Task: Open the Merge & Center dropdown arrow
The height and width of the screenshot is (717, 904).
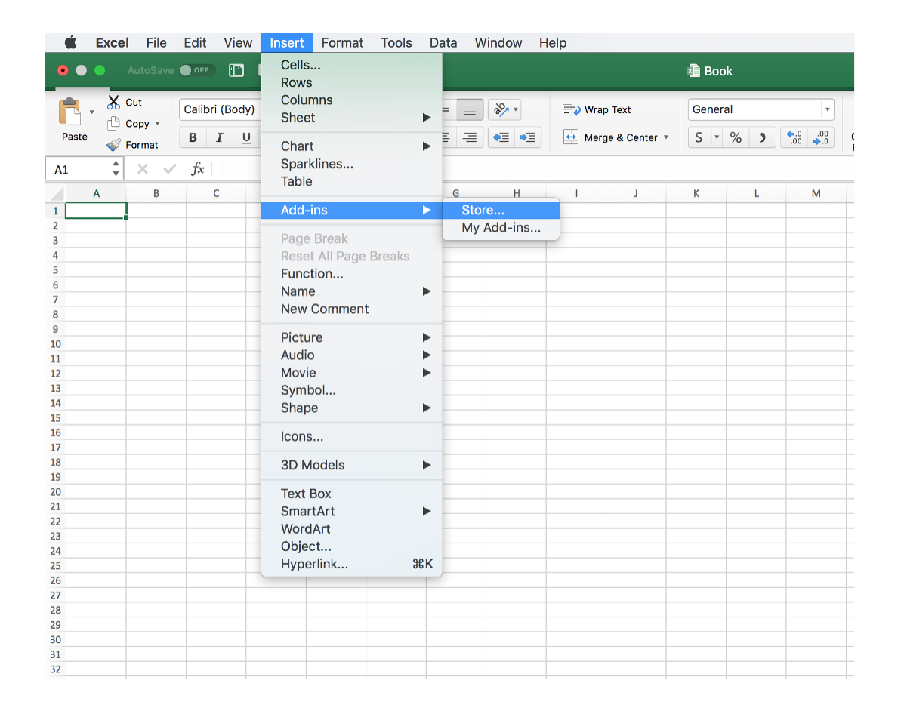Action: point(666,137)
